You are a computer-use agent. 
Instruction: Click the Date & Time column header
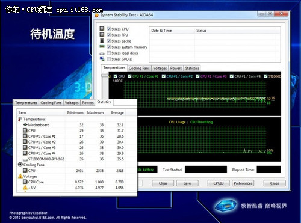coord(172,31)
